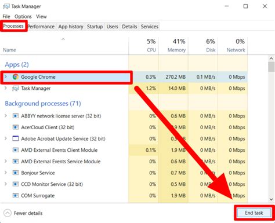Open the File menu
The image size is (275, 223).
[6, 17]
